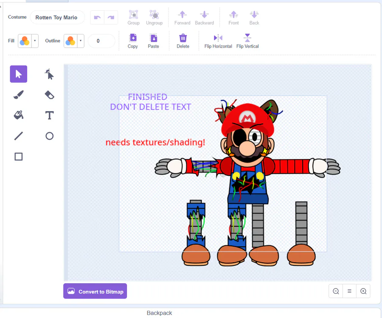Zoom in on the canvas

(x=363, y=291)
